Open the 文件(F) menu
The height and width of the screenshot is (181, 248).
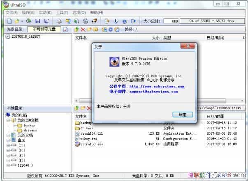(12, 12)
